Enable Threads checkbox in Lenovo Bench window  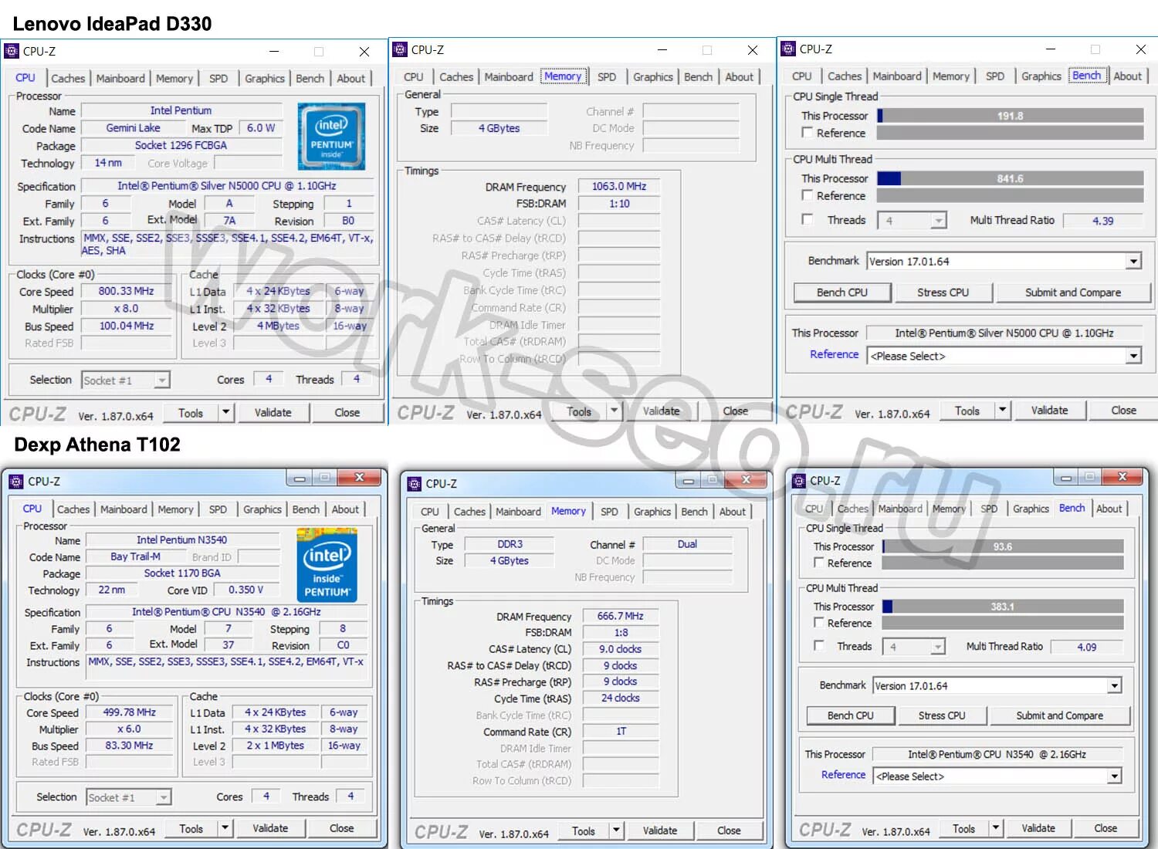tap(808, 219)
